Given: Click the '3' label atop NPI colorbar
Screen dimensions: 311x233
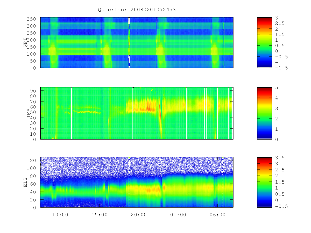Looking at the screenshot, I should (277, 18).
